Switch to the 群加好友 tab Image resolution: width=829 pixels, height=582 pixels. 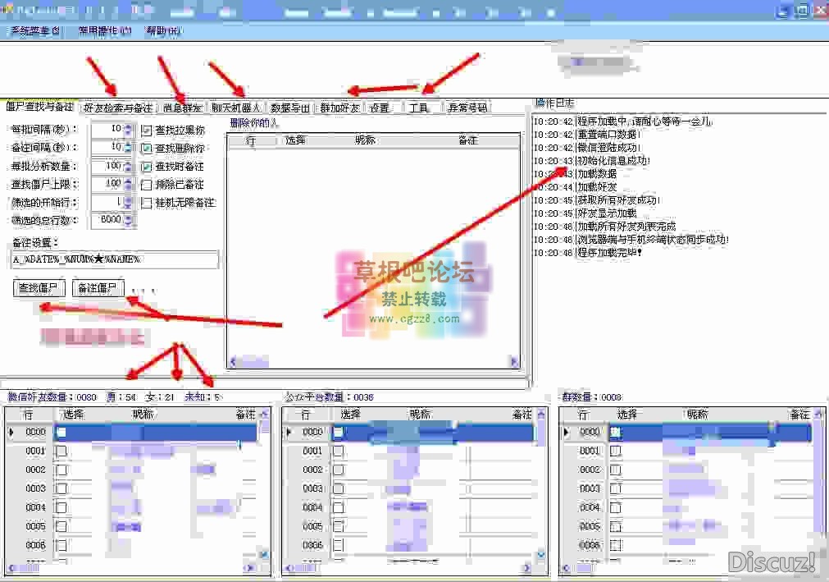click(x=342, y=106)
